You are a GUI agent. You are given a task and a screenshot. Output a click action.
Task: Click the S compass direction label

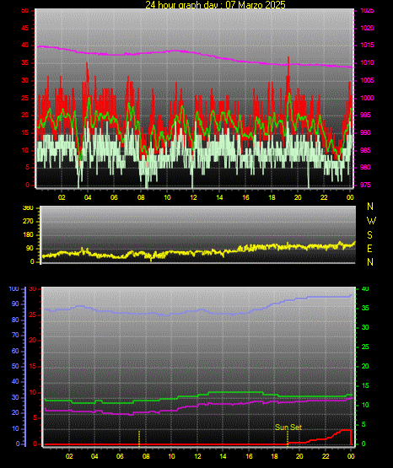[x=369, y=235]
